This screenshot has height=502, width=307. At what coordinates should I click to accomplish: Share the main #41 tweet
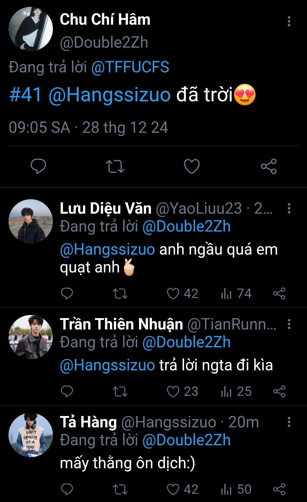coord(269,166)
